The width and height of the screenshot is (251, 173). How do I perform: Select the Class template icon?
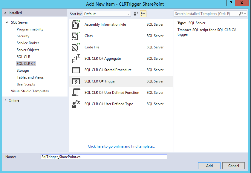[x=76, y=36]
